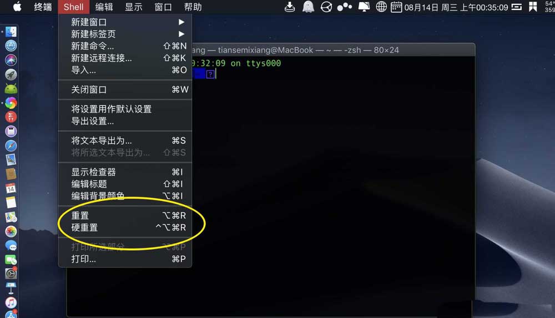Open the 窗口 menu in the menu bar
This screenshot has width=555, height=318.
click(x=163, y=7)
